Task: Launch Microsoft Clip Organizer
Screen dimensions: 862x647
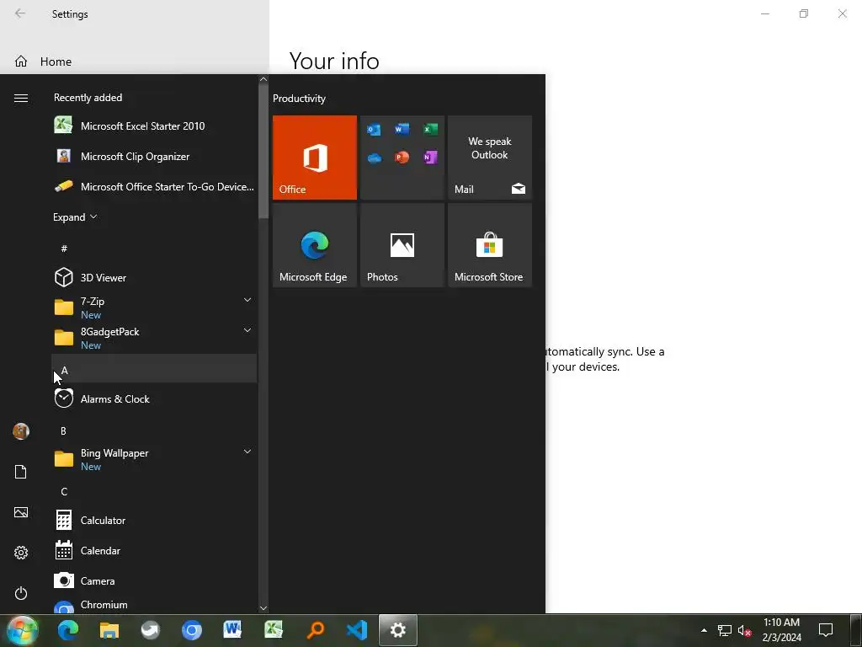Action: point(154,156)
